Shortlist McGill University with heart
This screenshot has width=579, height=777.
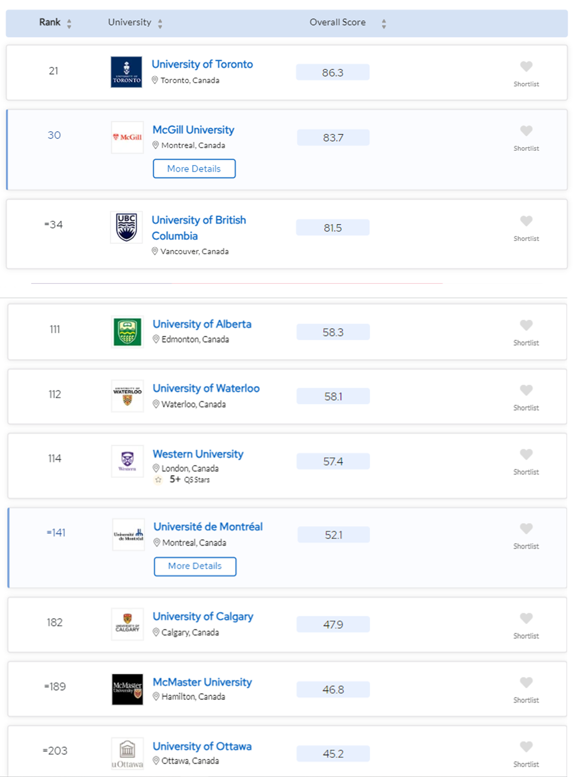526,131
